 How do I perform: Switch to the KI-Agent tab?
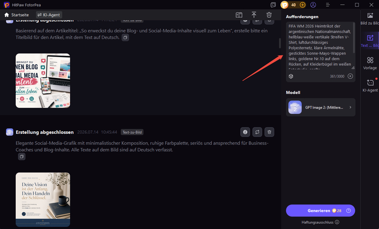49,15
